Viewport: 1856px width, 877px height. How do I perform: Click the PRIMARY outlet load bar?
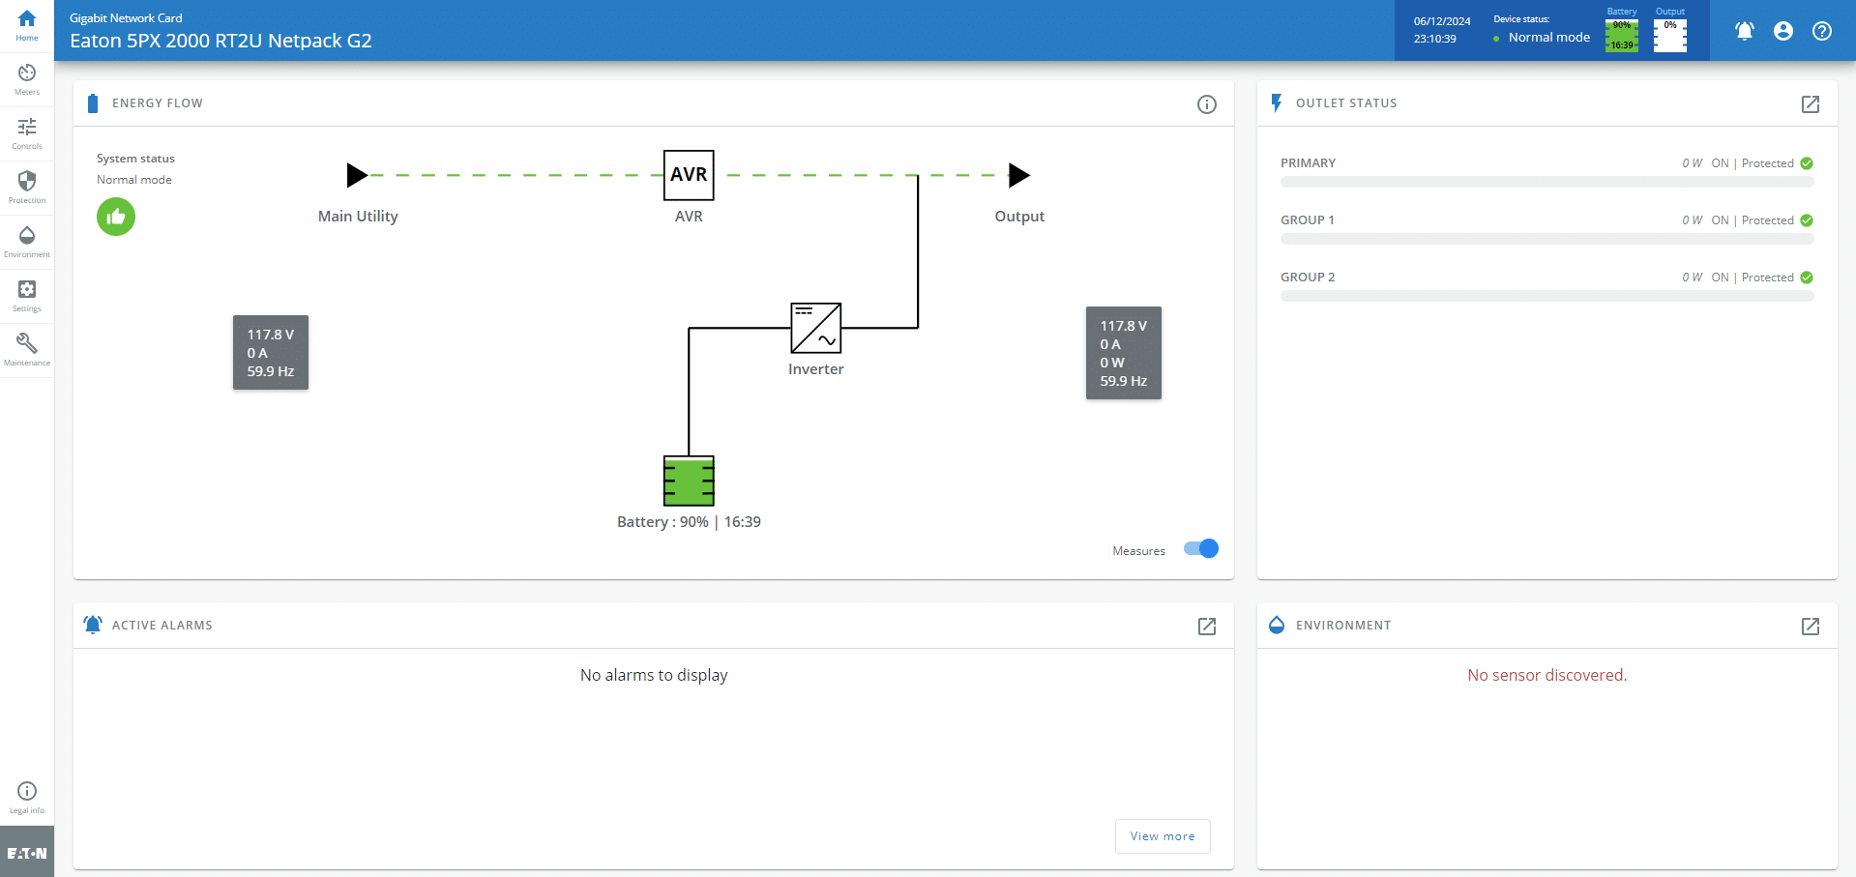[x=1547, y=182]
